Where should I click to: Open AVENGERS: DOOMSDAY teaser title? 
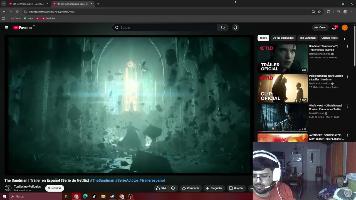click(x=326, y=137)
